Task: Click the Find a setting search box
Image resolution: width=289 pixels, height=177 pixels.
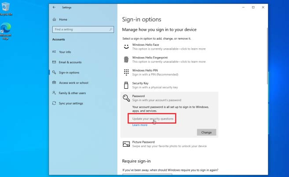Action: click(83, 29)
